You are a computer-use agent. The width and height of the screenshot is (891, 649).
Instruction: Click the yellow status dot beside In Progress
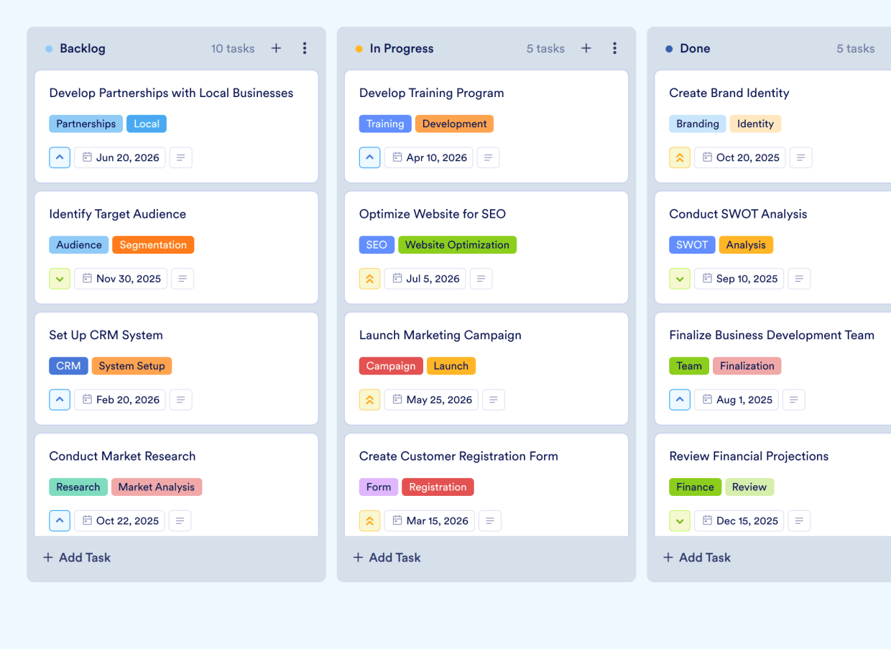[x=359, y=48]
